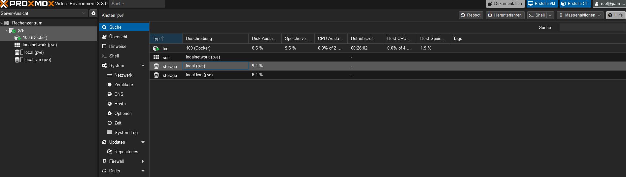Screen dimensions: 626x177
Task: Open the Server-Ansicht view dropdown
Action: [x=84, y=13]
